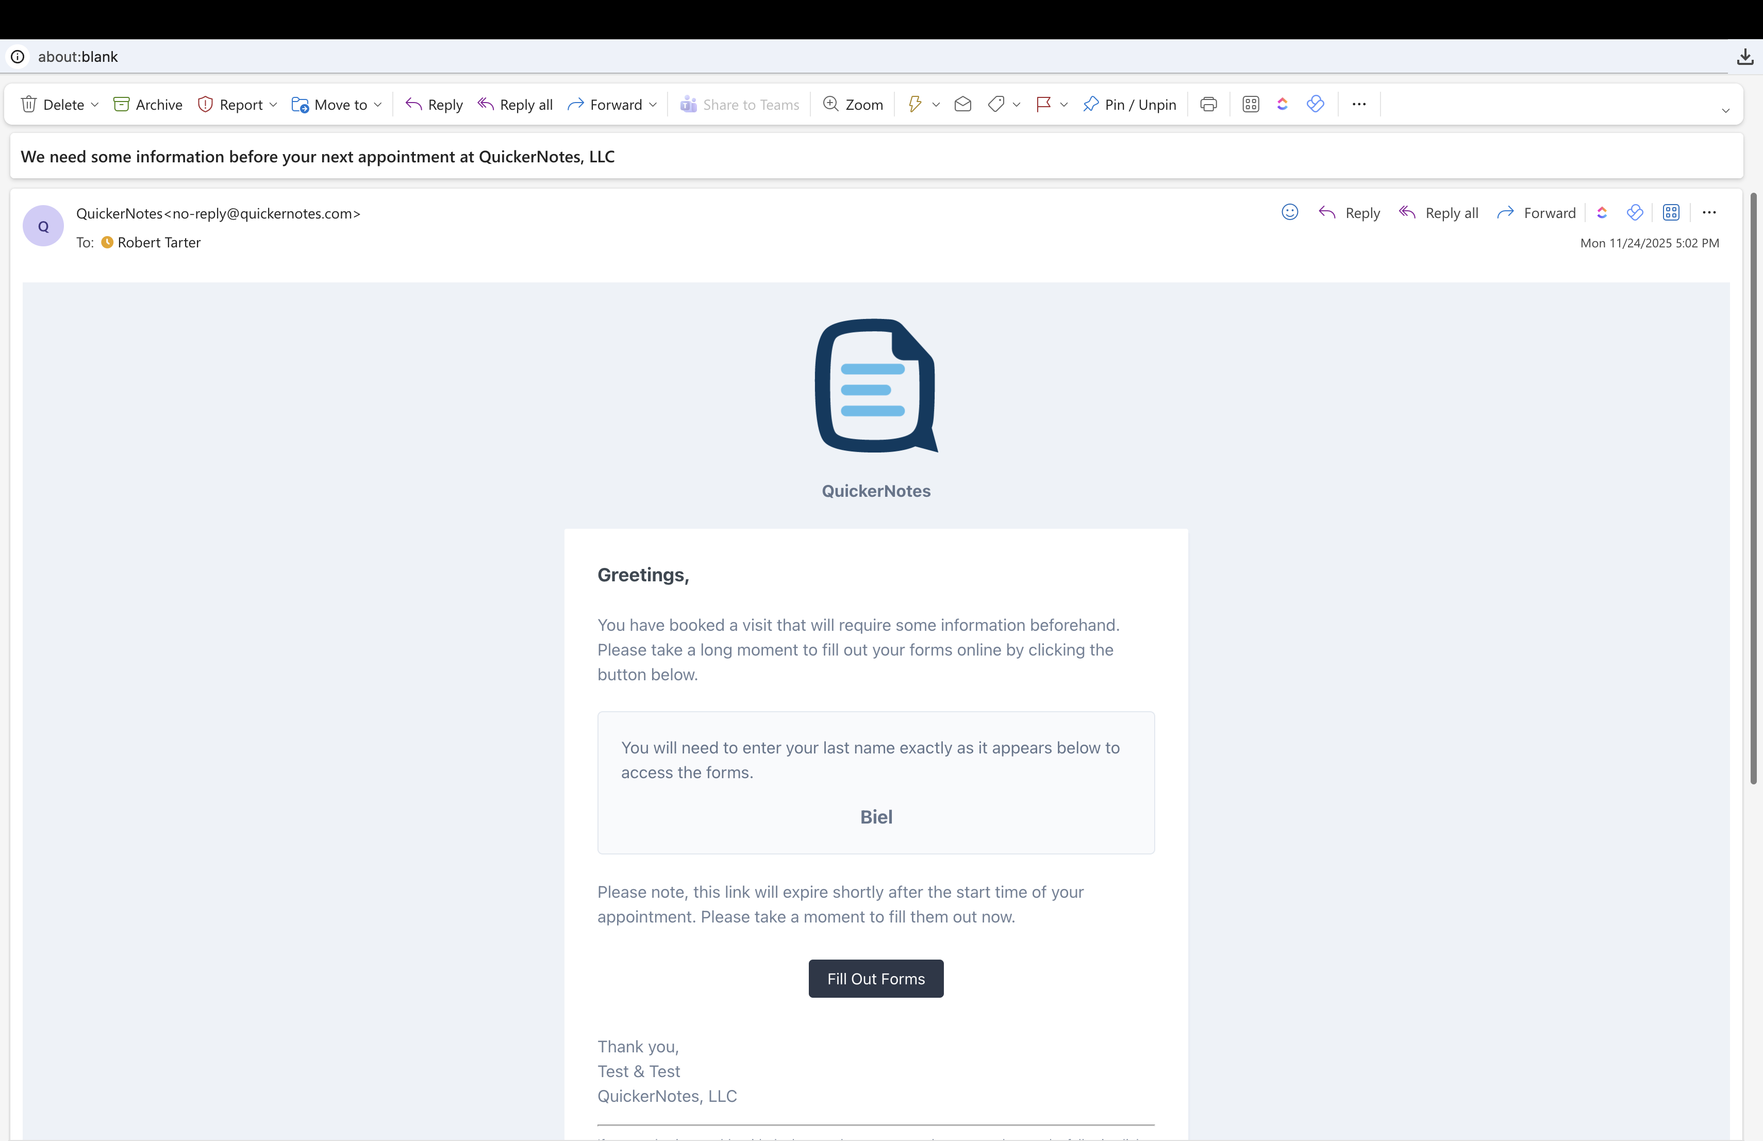
Task: Click the Quick steps lightning icon
Action: click(x=915, y=105)
